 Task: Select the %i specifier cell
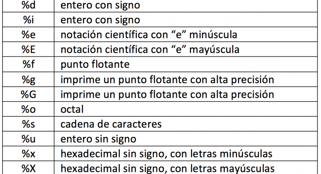pyautogui.click(x=28, y=20)
